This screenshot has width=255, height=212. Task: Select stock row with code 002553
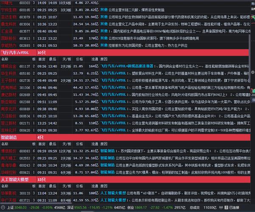(125, 158)
